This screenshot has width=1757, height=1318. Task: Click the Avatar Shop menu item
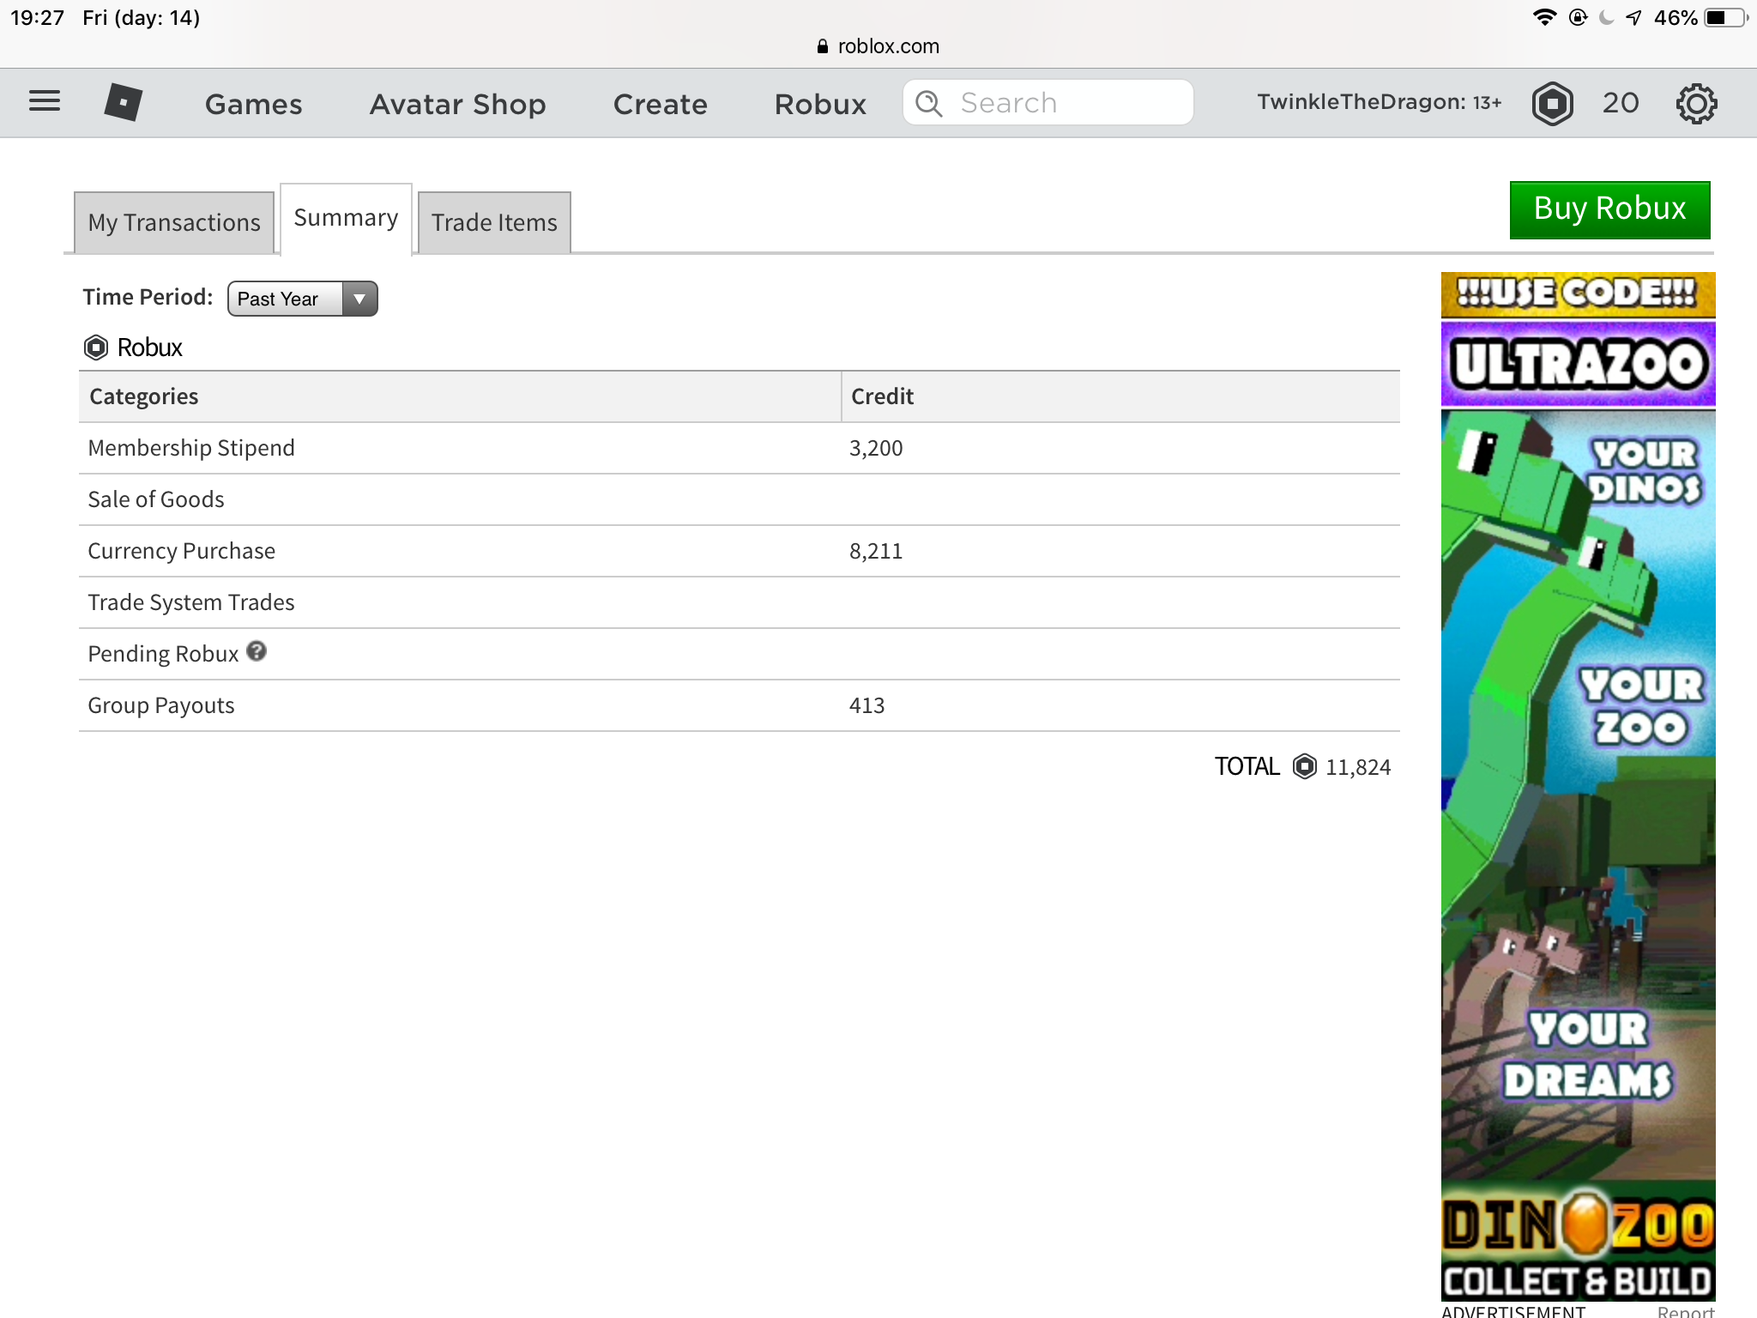[x=458, y=102]
